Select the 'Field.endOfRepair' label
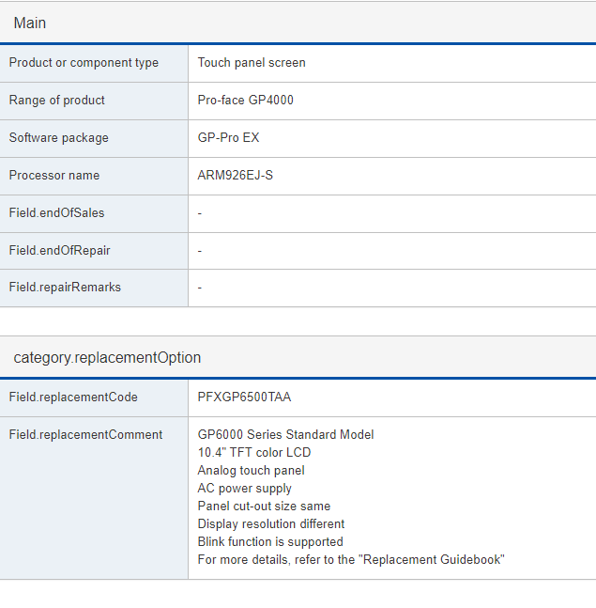 tap(60, 251)
